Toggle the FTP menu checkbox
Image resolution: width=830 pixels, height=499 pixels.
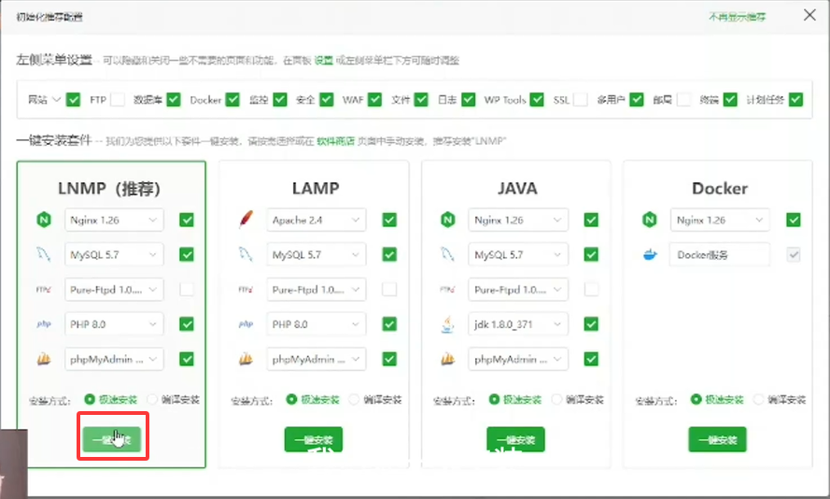[x=118, y=100]
